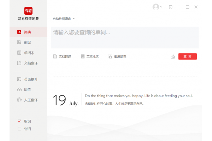This screenshot has width=212, height=141.
Task: Enable the 划词 checkbox
Action: pyautogui.click(x=19, y=129)
